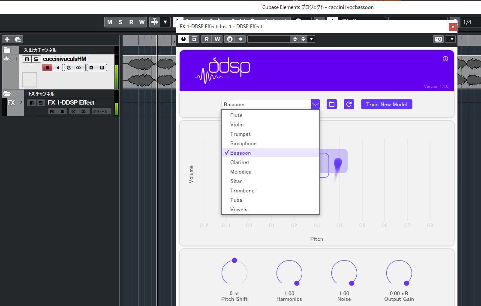This screenshot has width=481, height=306.
Task: Click the refresh models icon next to folder
Action: point(349,104)
